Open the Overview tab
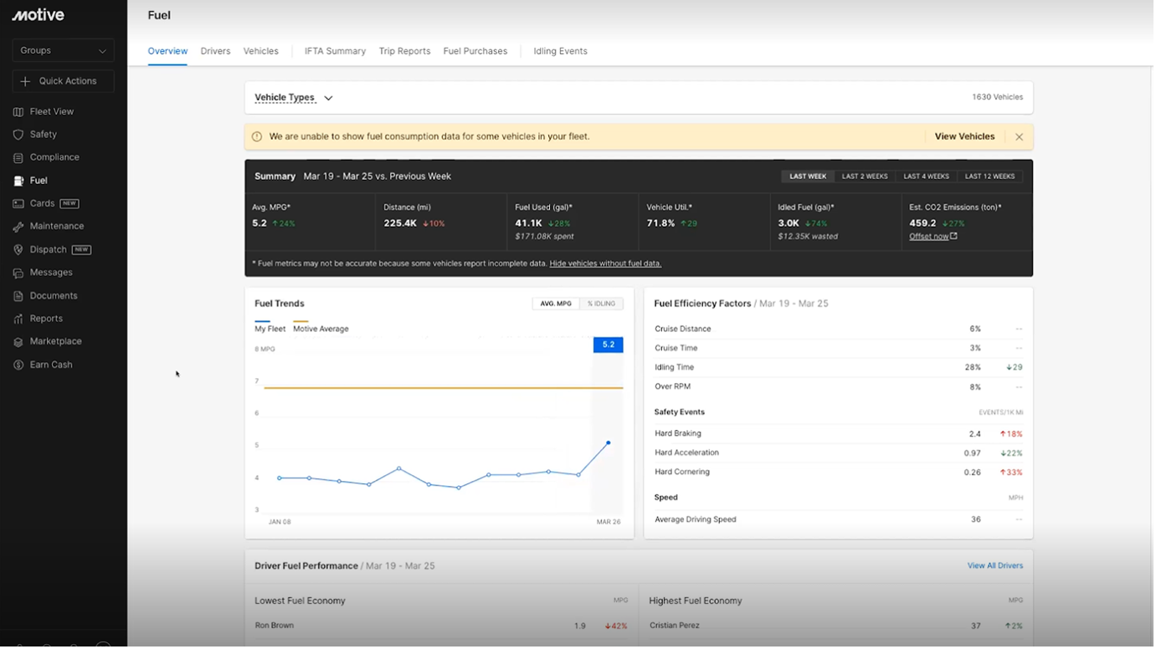1156x649 pixels. pos(167,51)
